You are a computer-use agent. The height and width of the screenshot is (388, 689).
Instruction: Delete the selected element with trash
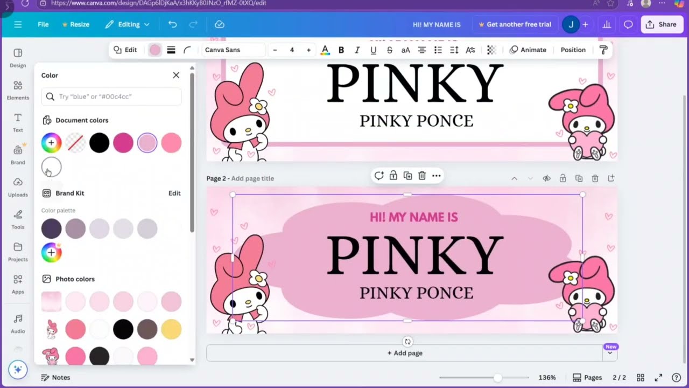422,176
